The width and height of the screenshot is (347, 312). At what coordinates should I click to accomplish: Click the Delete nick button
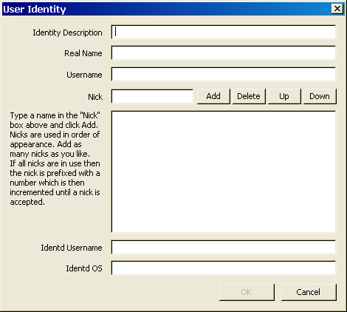(x=249, y=96)
